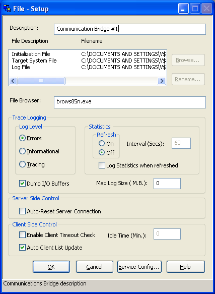Select the Initialization File row
215x294 pixels.
pos(88,54)
